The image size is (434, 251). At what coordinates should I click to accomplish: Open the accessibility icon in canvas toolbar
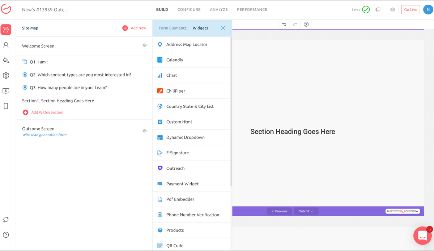coord(306,24)
